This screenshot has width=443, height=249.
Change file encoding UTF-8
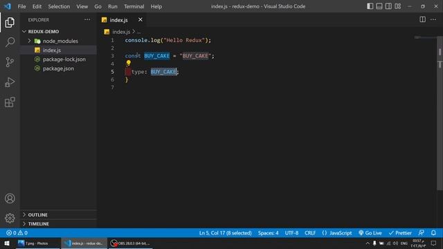click(291, 233)
